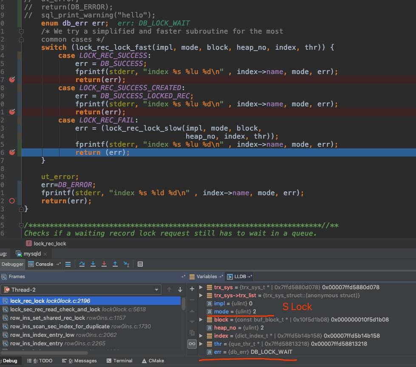
Task: Click the Force Step Into red arrow icon
Action: (104, 264)
